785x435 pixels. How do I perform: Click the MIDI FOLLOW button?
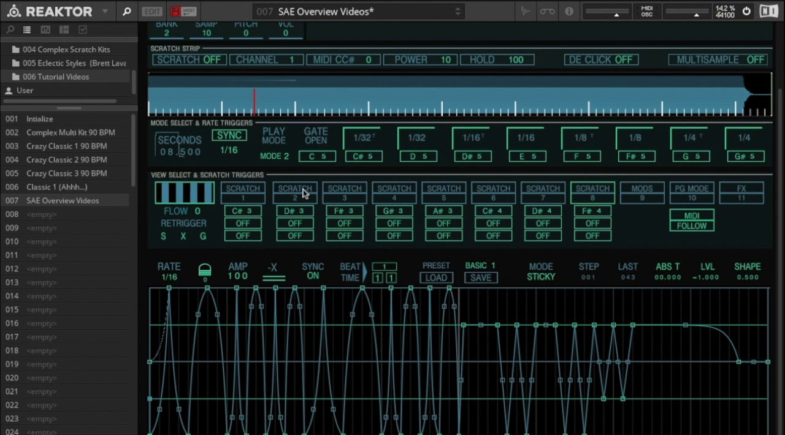(x=691, y=221)
